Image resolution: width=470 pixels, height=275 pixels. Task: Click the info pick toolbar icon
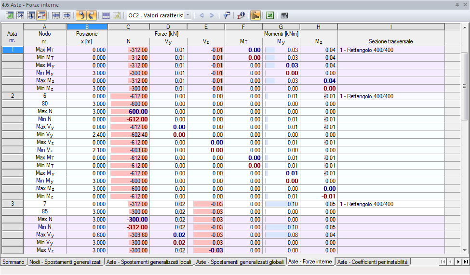click(x=241, y=15)
